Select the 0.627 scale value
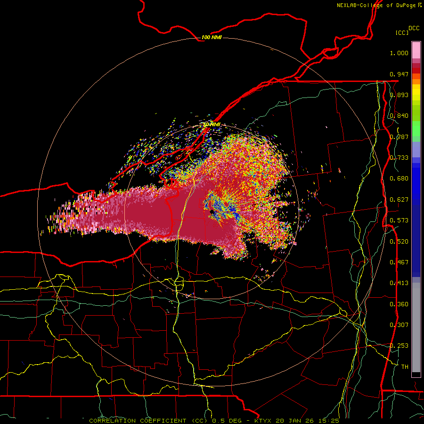Image resolution: width=424 pixels, height=424 pixels. (x=399, y=200)
